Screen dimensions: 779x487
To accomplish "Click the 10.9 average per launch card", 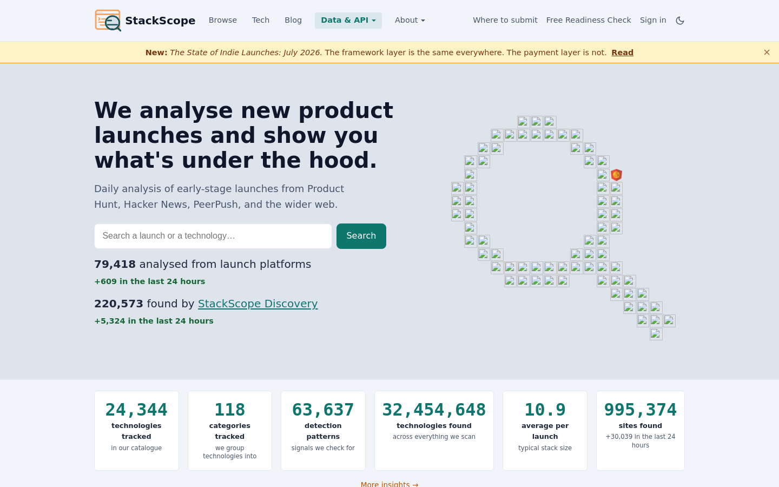I will [x=545, y=431].
